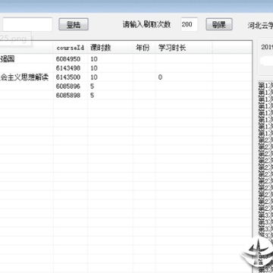
Task: Click the 请输入刷取次数 label
Action: coord(146,24)
